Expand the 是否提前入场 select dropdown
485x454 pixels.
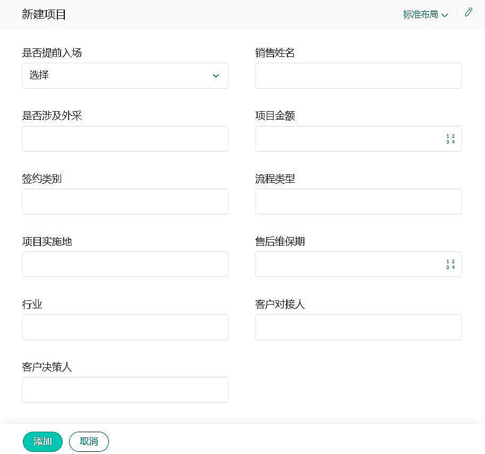[x=125, y=75]
